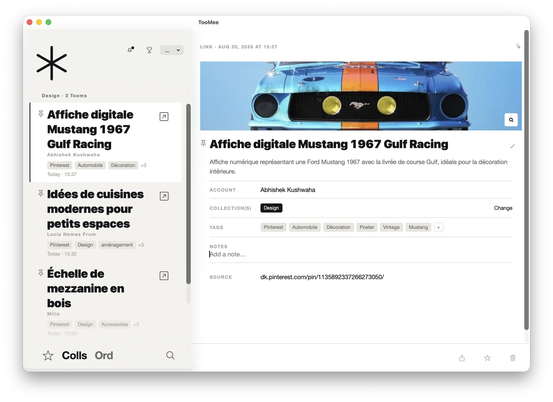Select Échelle de mezzanine en bois entry
Viewport: 553px width, 402px height.
106,301
